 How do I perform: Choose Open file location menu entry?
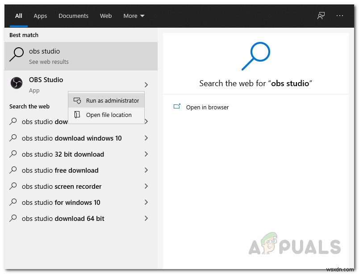(x=109, y=115)
